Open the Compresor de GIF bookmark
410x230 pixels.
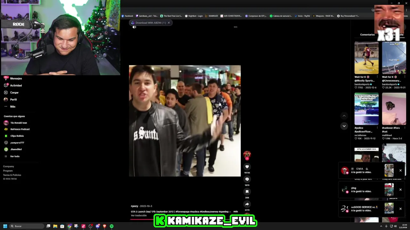coord(256,16)
